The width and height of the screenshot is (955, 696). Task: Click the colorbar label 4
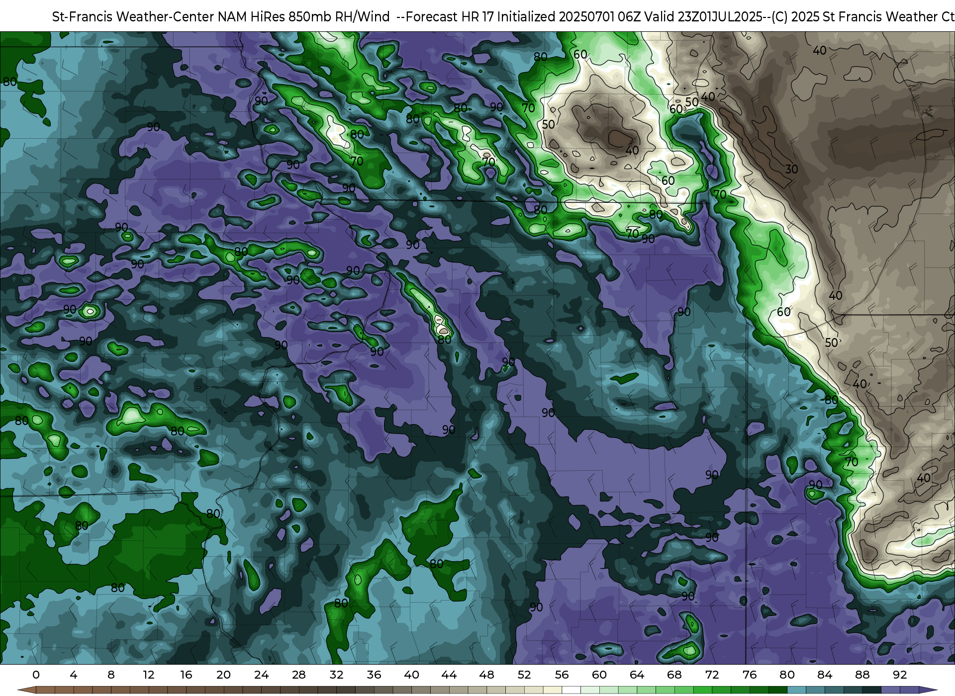tap(74, 675)
